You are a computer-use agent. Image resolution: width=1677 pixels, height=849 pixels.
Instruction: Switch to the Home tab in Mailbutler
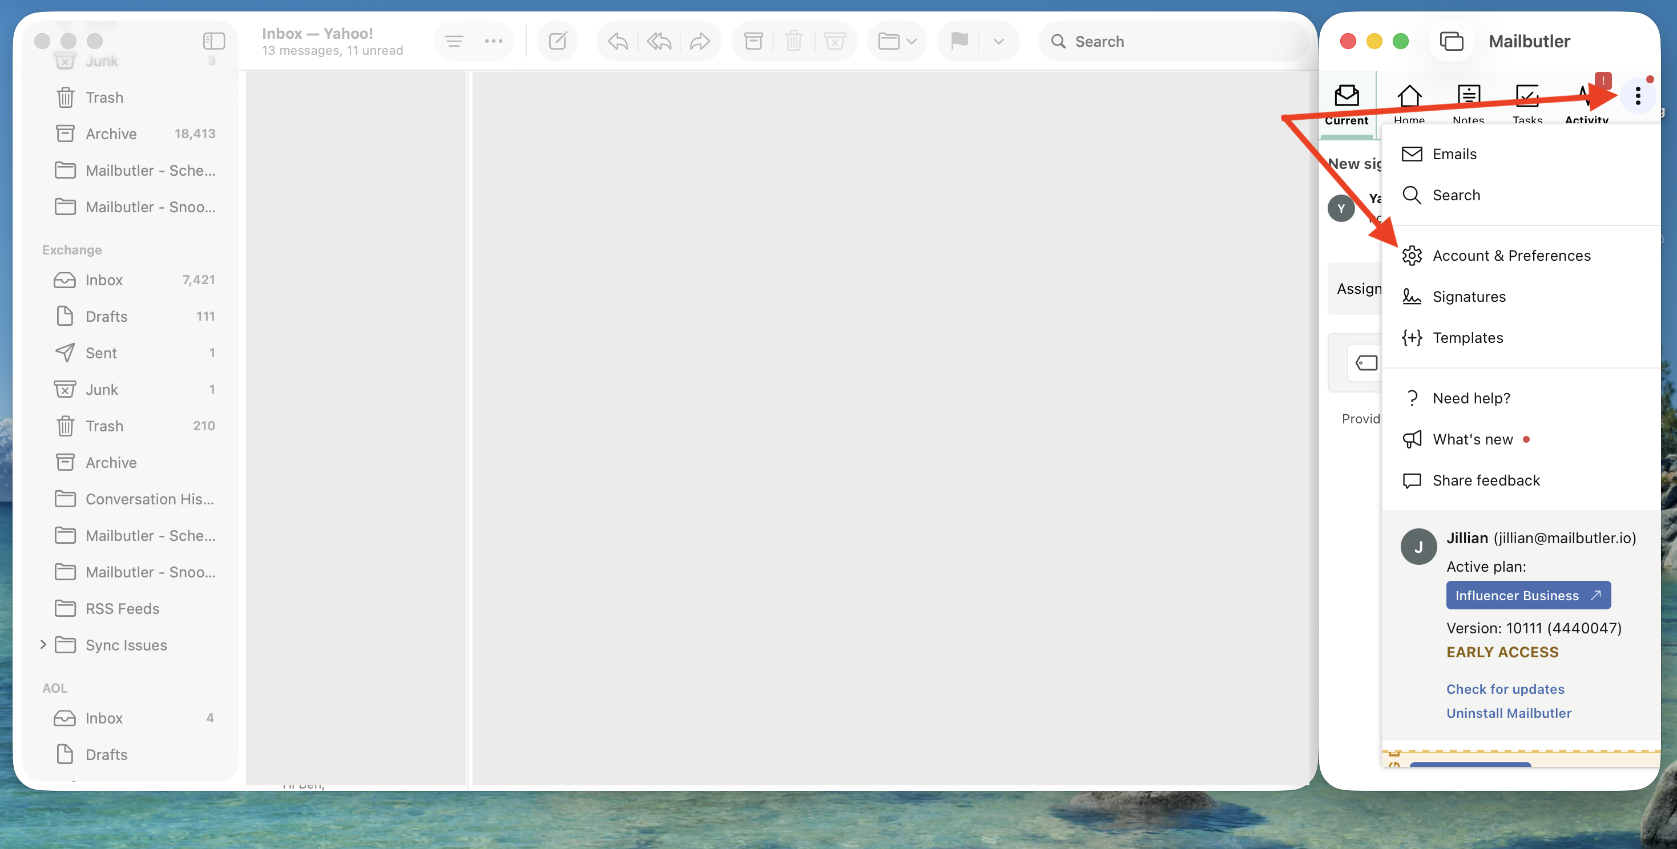pyautogui.click(x=1409, y=105)
